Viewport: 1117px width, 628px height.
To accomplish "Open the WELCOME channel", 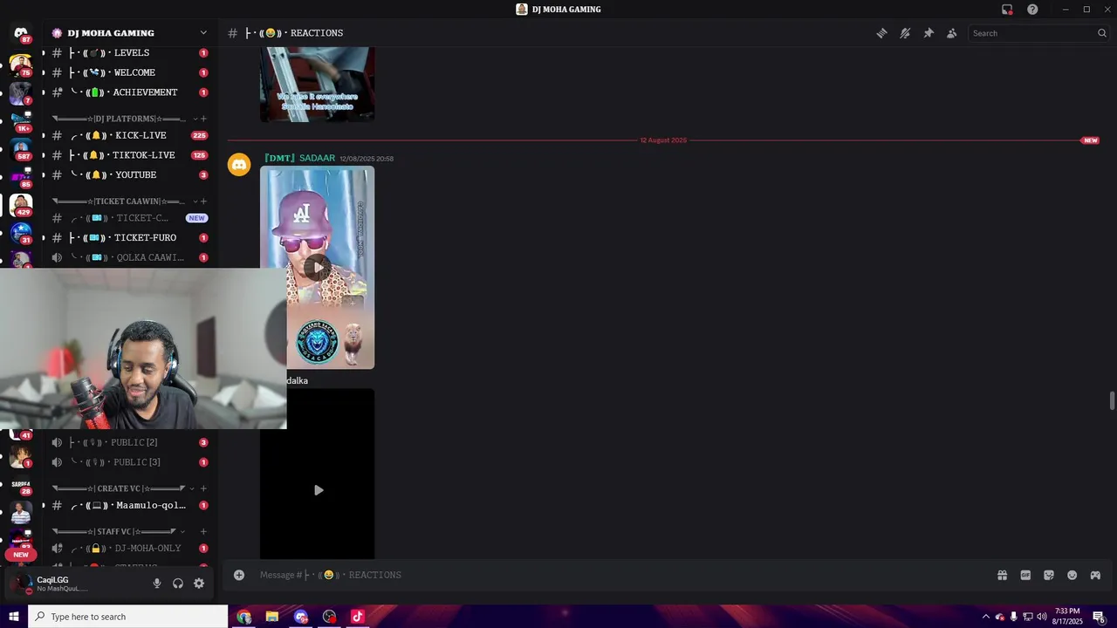I will tap(129, 72).
